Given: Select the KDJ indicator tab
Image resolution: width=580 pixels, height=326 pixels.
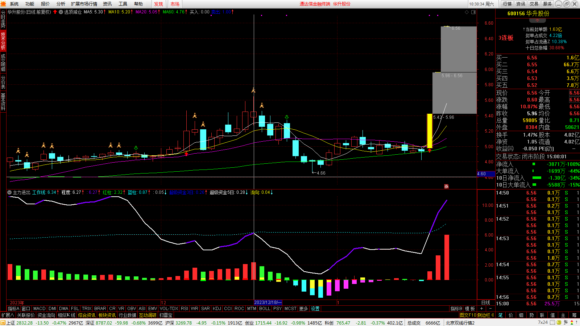Looking at the screenshot, I should (x=217, y=309).
